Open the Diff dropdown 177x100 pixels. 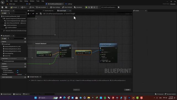(24, 7)
